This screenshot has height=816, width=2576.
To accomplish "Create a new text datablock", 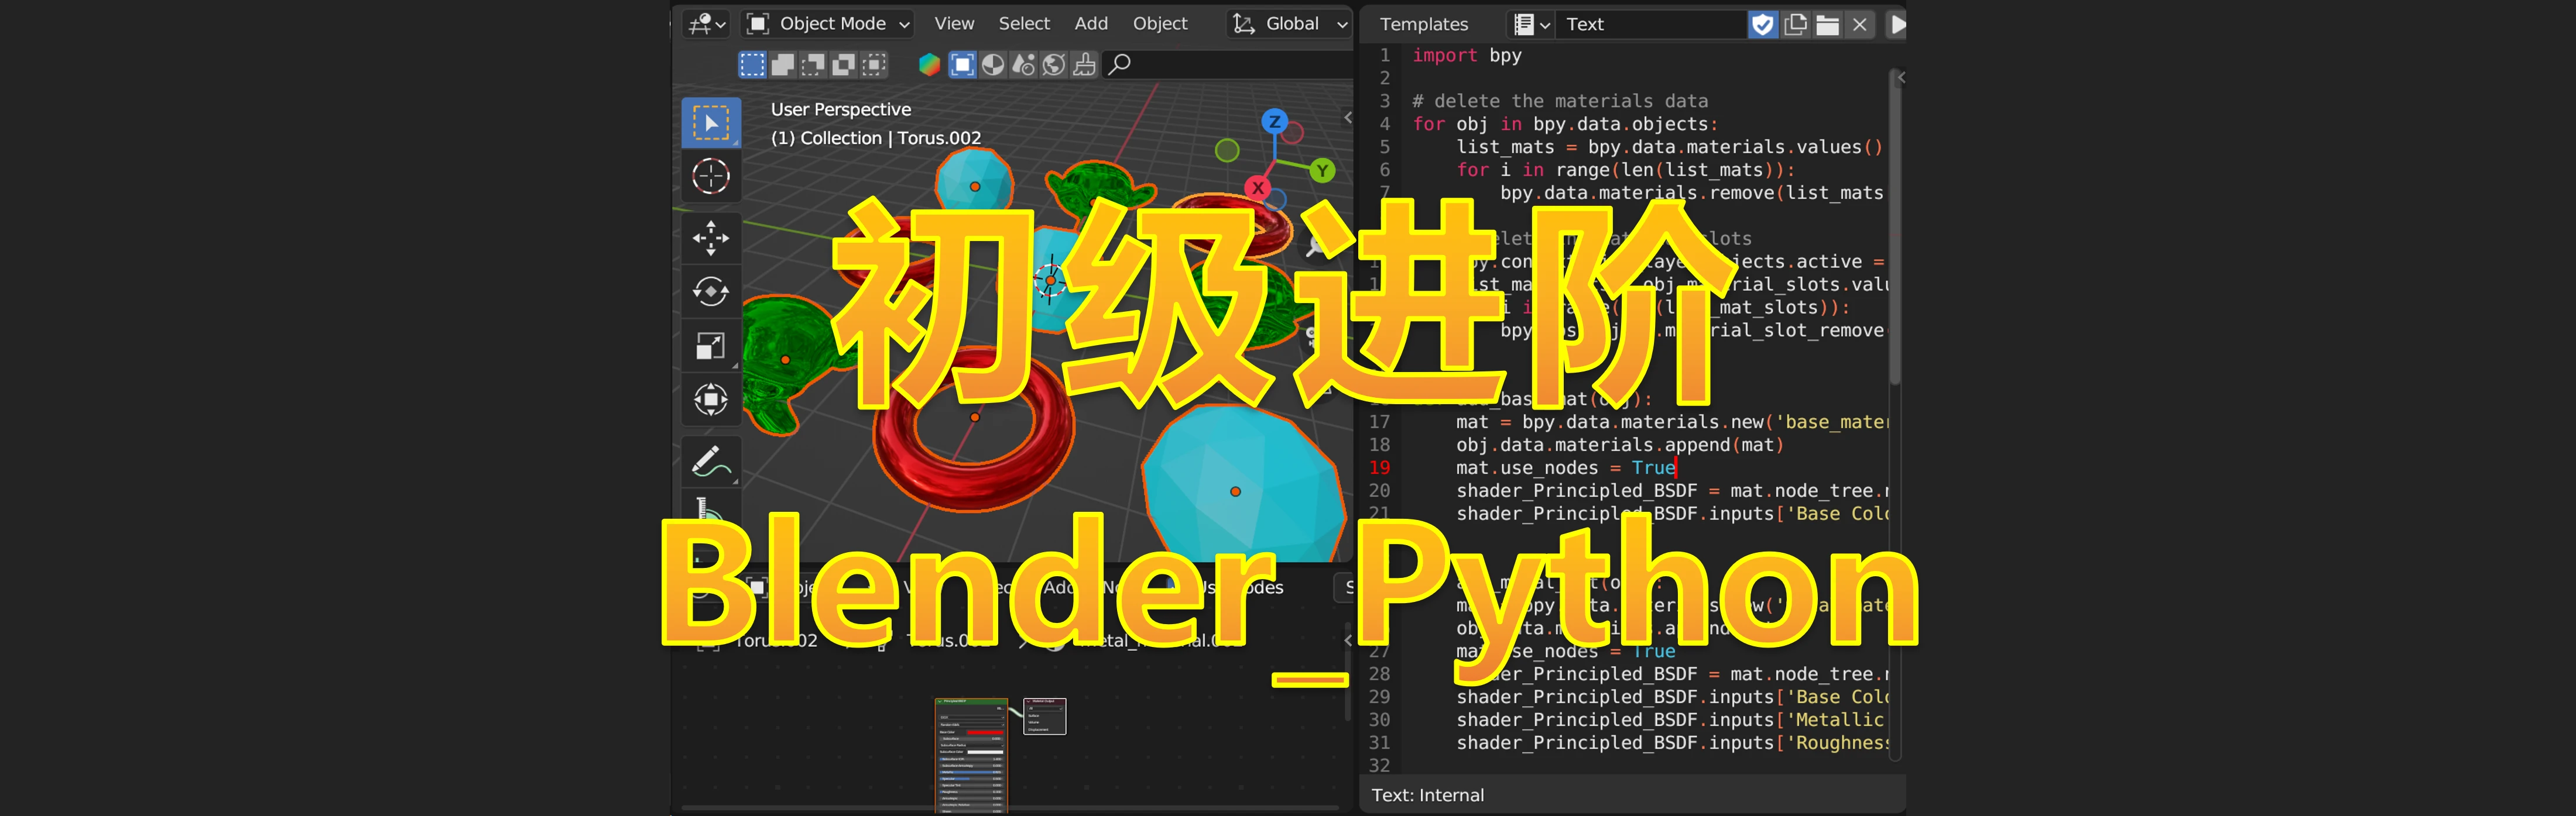I will click(x=1795, y=24).
